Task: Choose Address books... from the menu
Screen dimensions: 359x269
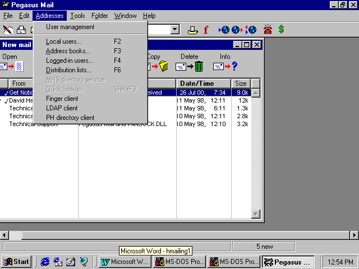Action: coord(90,51)
